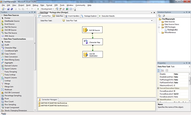The width and height of the screenshot is (191, 115).
Task: Collapse the Data Flow Sources toolbox group
Action: coord(2,15)
